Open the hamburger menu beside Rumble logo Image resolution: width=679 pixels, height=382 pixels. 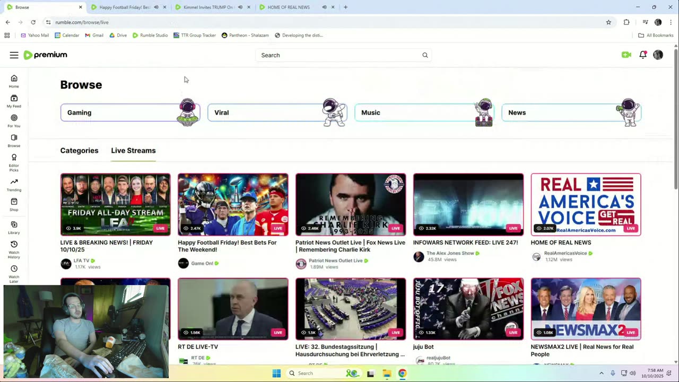[x=14, y=55]
